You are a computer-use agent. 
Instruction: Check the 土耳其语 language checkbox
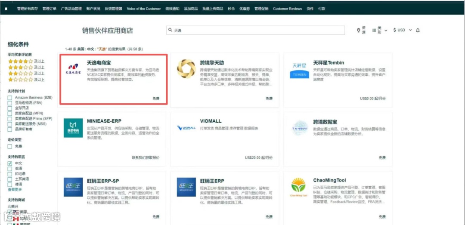point(10,179)
